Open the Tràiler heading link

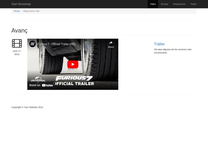click(159, 44)
